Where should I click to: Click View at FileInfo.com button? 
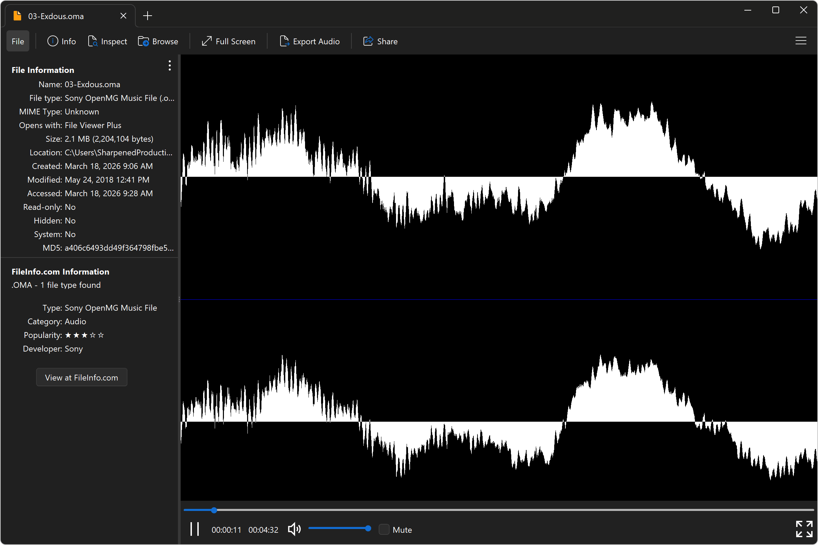click(x=82, y=377)
